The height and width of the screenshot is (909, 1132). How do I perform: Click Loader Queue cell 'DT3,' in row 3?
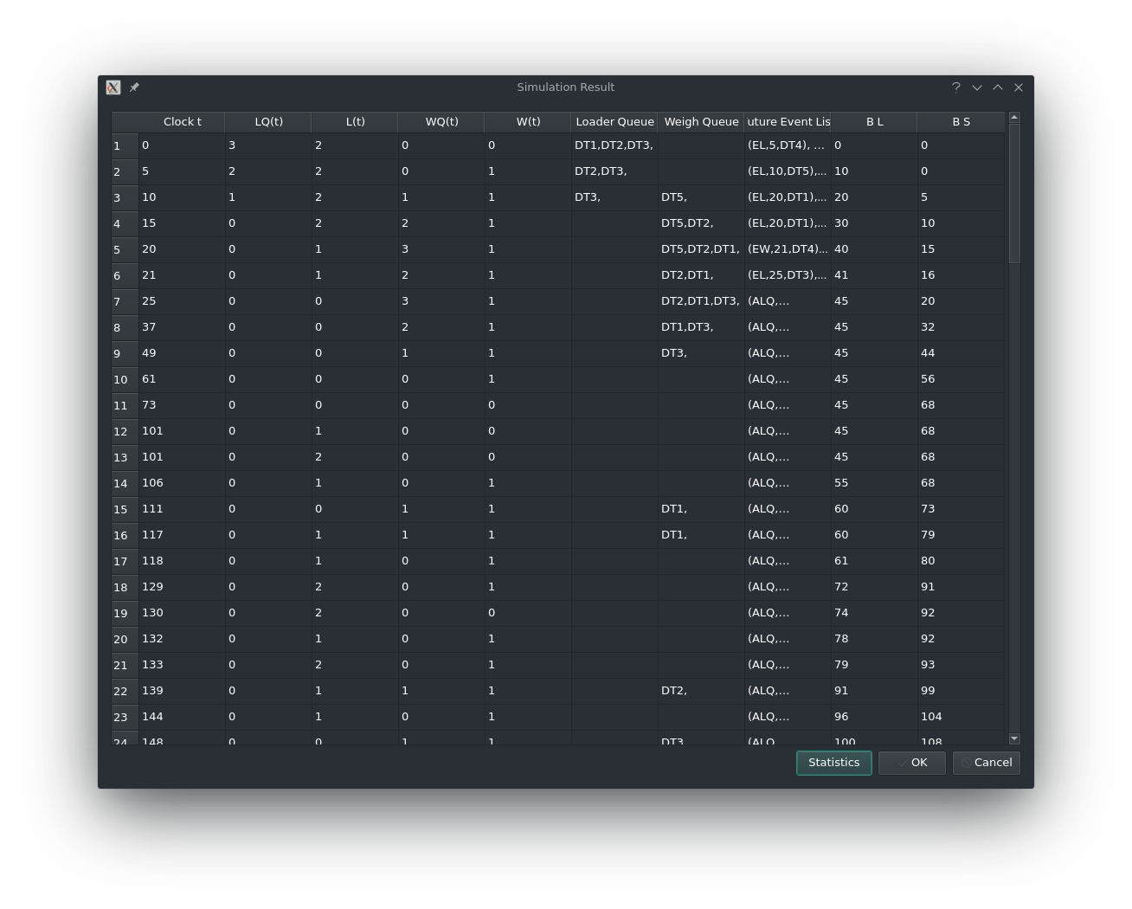pos(614,197)
